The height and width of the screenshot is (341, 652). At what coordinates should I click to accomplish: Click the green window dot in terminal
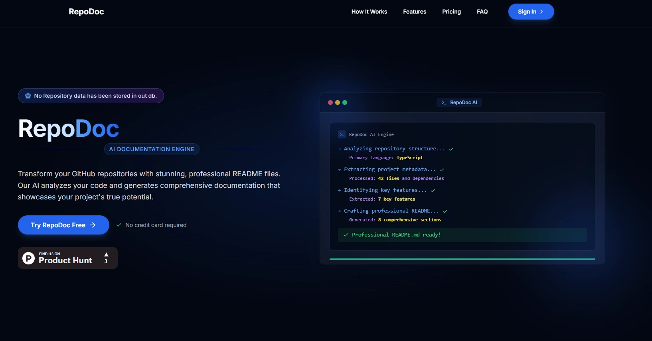pyautogui.click(x=345, y=102)
